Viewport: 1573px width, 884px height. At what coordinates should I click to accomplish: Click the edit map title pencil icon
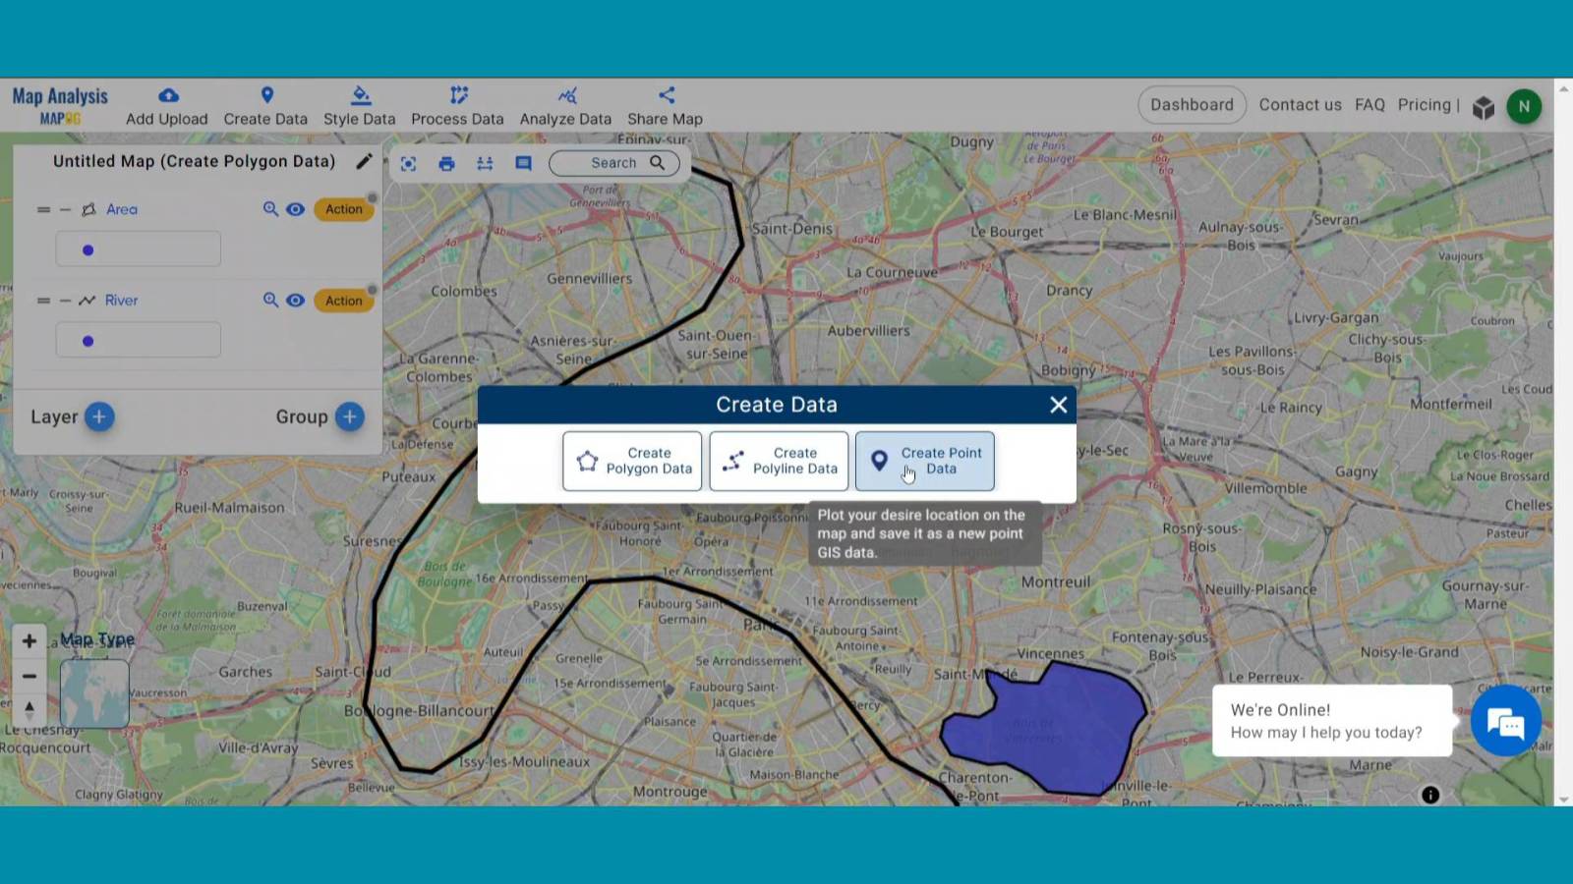tap(364, 161)
